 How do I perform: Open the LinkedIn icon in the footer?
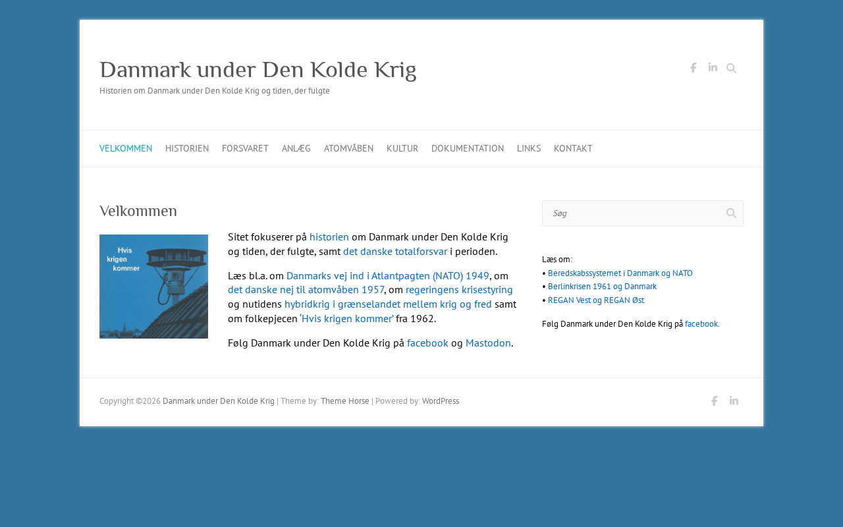(x=734, y=401)
